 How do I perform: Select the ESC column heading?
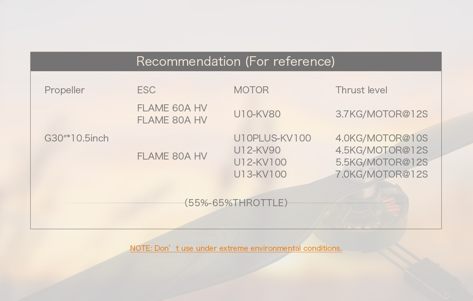tap(146, 90)
